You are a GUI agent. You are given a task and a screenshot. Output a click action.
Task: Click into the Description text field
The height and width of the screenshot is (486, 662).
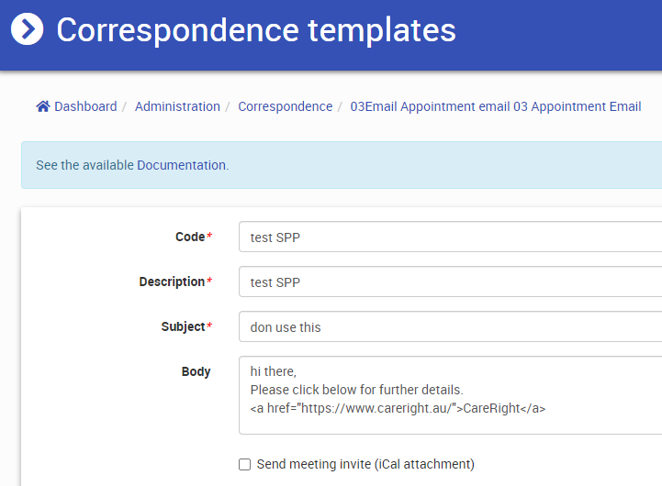pos(450,282)
